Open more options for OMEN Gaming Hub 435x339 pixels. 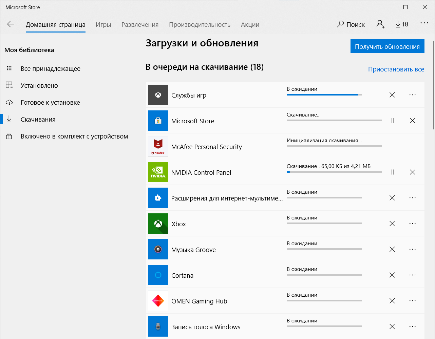pyautogui.click(x=413, y=301)
